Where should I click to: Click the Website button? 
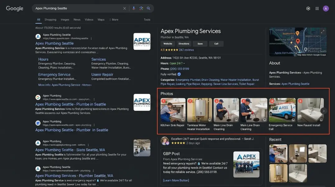point(168,44)
